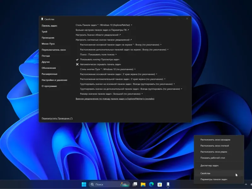Click the Свойства window title icon

coord(42,19)
